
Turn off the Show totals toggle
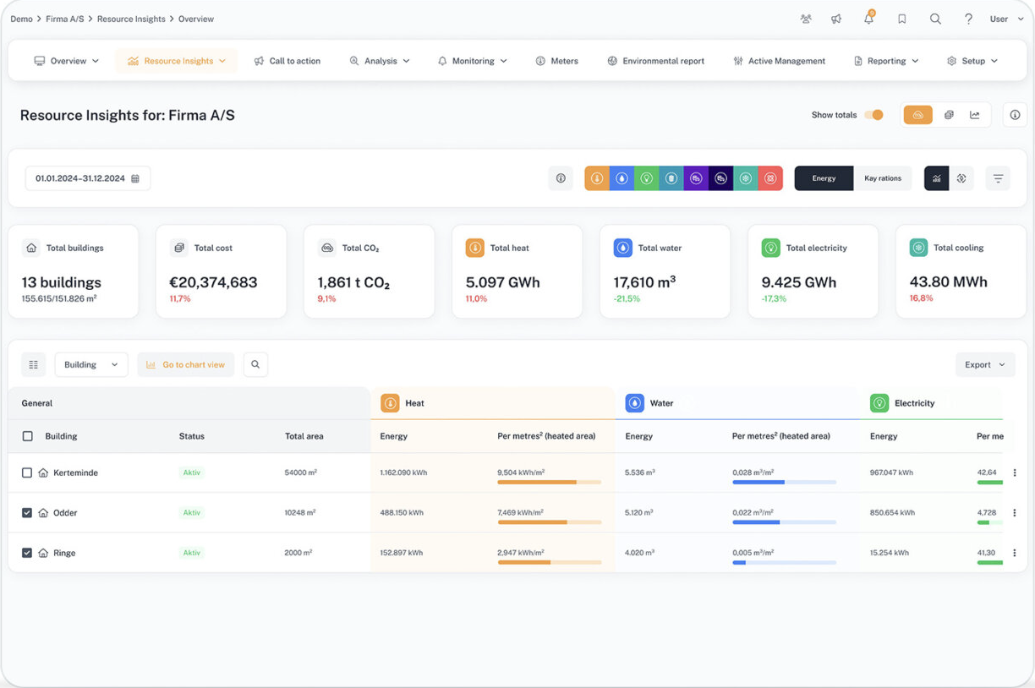click(x=874, y=115)
